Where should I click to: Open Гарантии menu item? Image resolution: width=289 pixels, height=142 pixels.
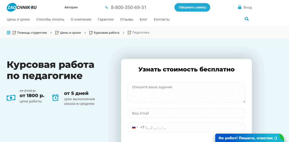click(x=106, y=19)
